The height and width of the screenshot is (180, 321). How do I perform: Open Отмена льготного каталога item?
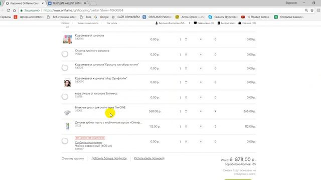click(x=92, y=50)
